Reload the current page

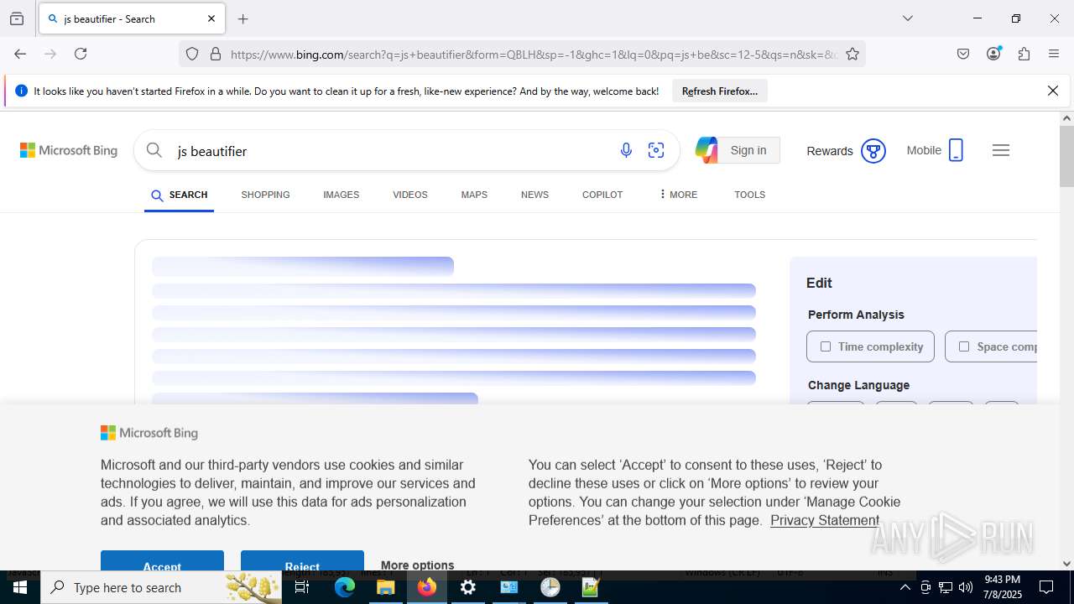(x=81, y=54)
